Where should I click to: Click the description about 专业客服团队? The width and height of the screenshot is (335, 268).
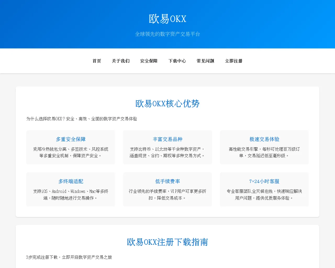tap(264, 195)
